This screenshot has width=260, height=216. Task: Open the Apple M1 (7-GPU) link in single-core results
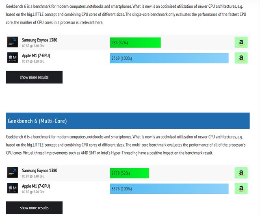point(36,55)
